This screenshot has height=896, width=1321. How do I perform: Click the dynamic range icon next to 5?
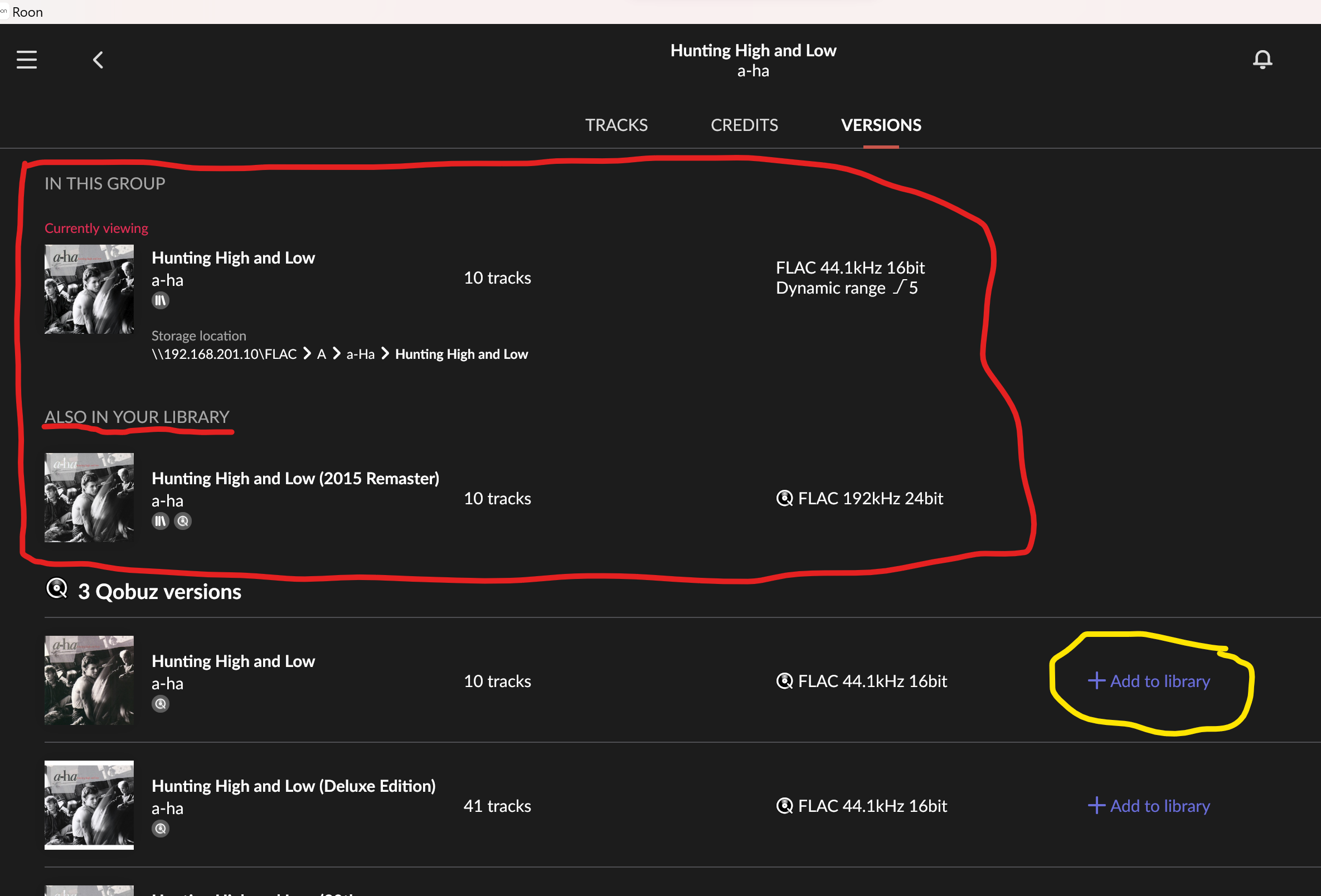[x=899, y=288]
